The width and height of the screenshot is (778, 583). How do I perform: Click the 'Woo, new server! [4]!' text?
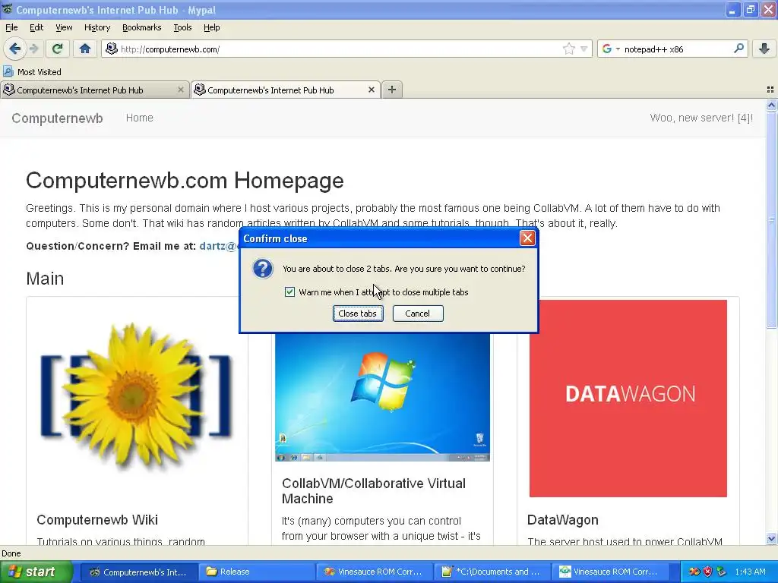701,118
